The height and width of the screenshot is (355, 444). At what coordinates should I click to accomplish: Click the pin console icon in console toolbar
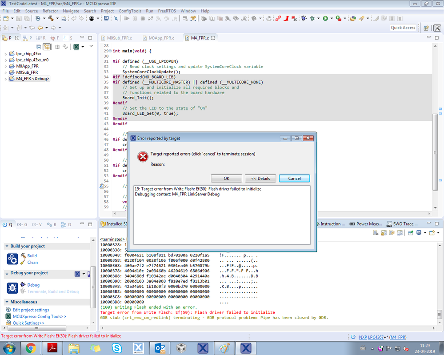(410, 233)
